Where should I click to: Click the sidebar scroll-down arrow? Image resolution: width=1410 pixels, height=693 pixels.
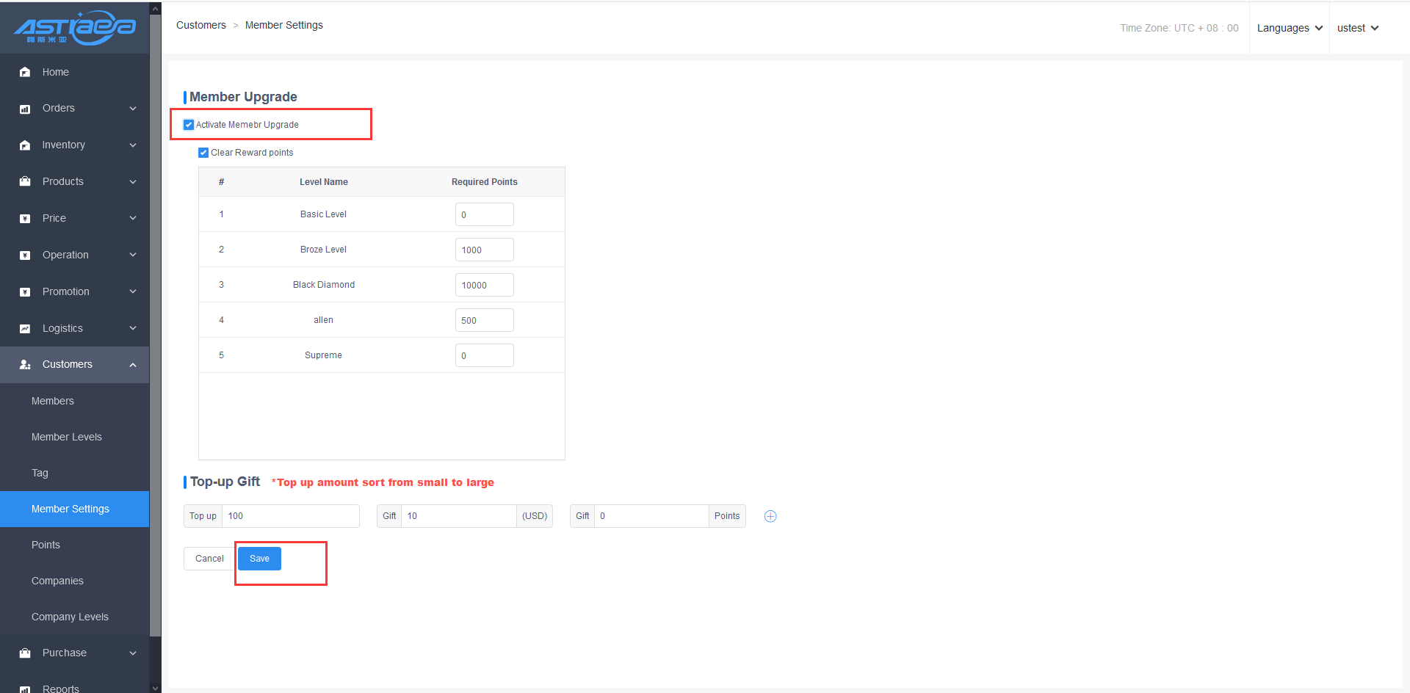coord(155,688)
